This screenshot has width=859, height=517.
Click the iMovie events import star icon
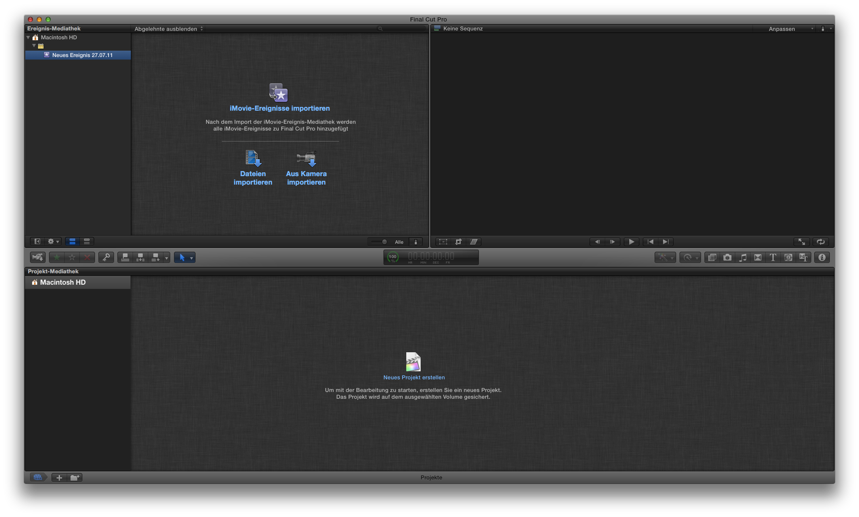[x=279, y=93]
